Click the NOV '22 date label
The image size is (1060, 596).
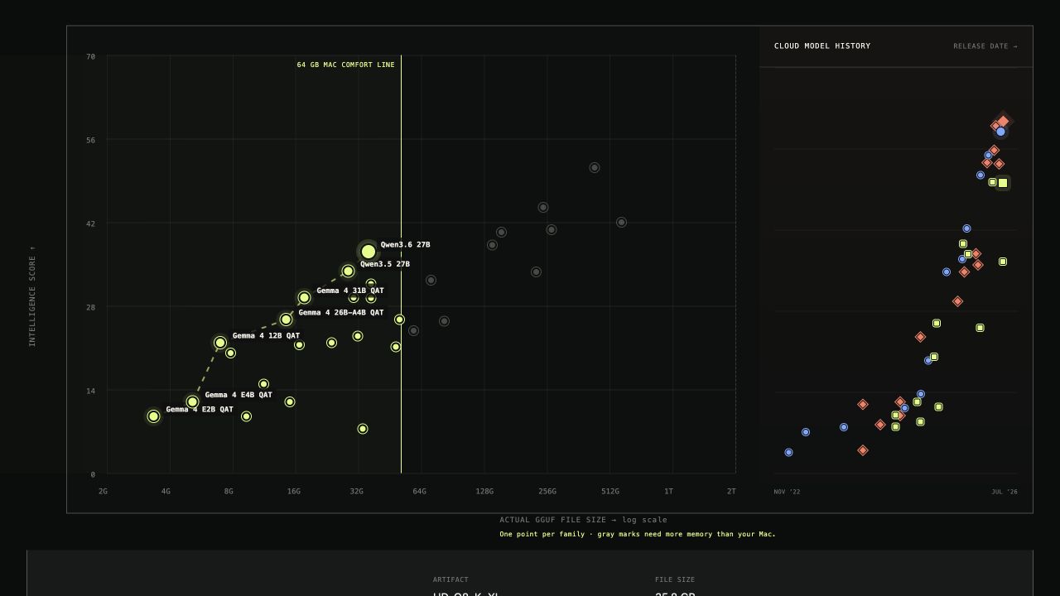(x=788, y=492)
